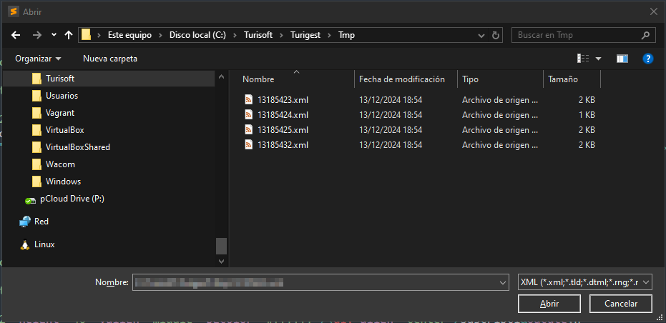Expand address bar previous locations dropdown
Screen dimensions: 666x323
[481, 35]
